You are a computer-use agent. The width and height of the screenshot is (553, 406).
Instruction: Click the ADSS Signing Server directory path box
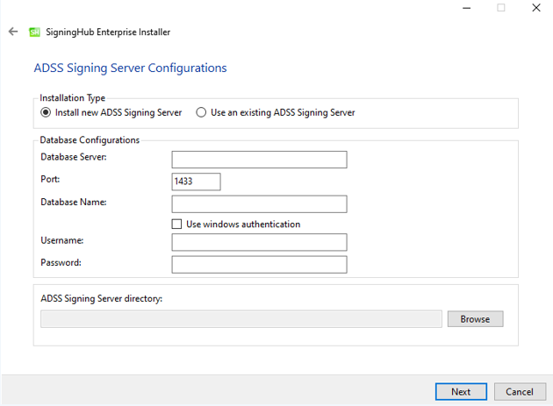241,319
